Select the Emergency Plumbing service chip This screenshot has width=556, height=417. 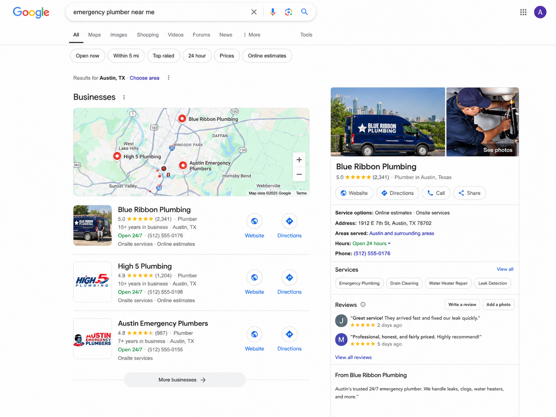[359, 283]
